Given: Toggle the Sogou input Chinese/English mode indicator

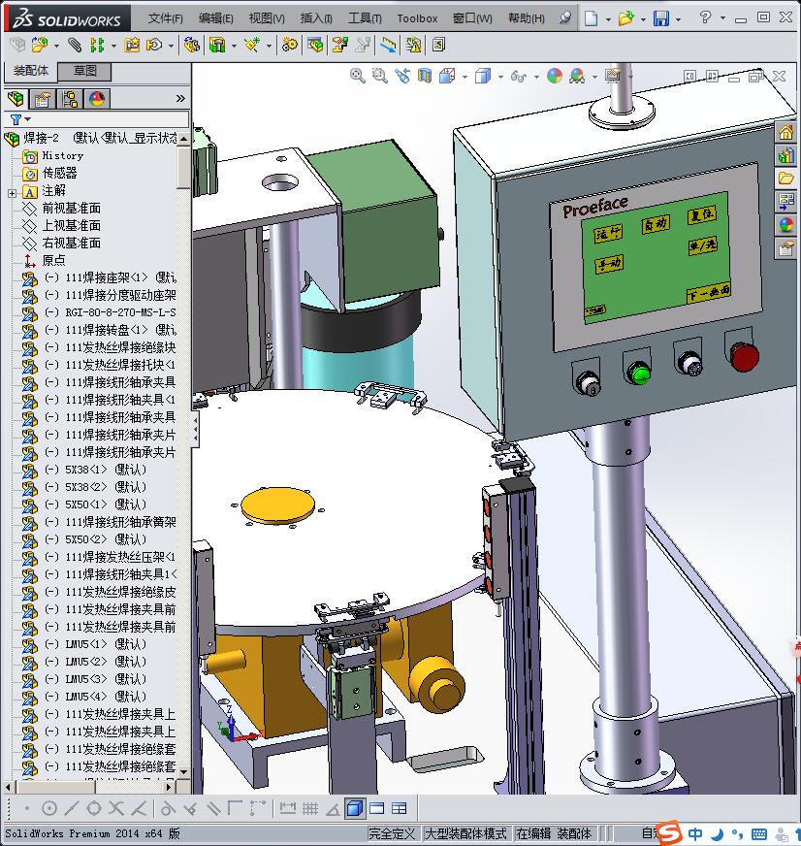Looking at the screenshot, I should click(x=695, y=833).
